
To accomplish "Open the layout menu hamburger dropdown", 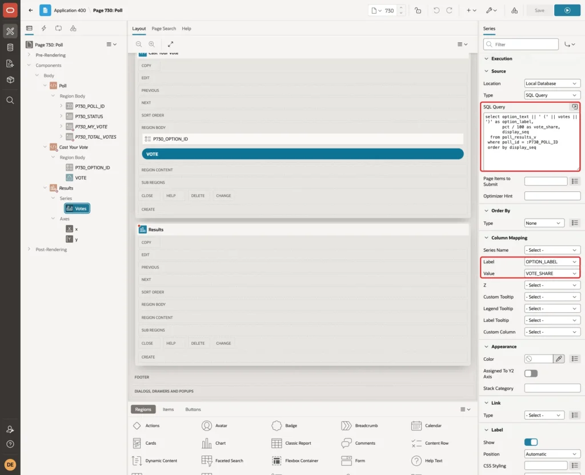I will point(462,44).
